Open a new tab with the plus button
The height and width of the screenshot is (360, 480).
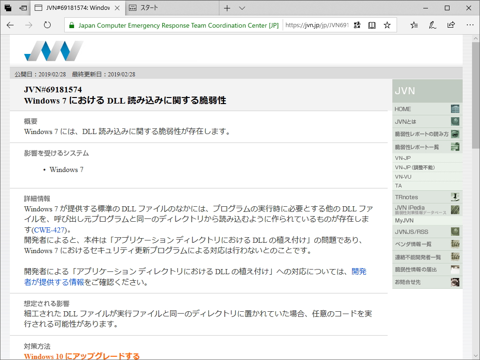(226, 8)
